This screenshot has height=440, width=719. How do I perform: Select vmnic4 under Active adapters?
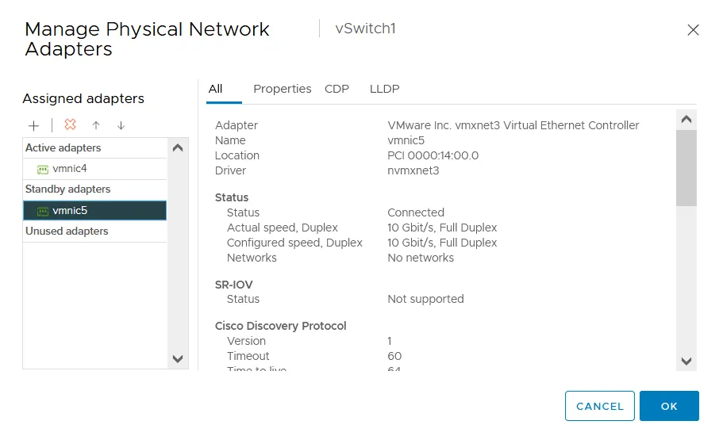70,169
